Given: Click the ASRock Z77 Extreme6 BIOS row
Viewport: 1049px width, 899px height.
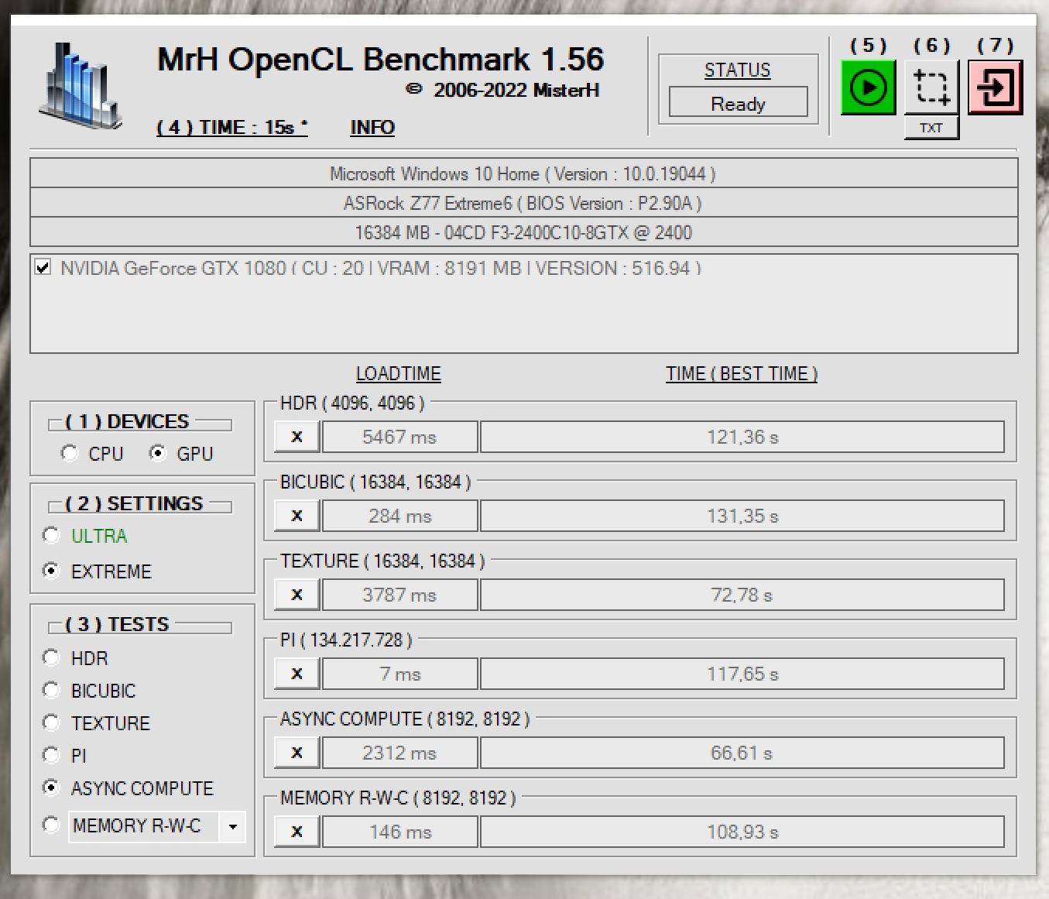Looking at the screenshot, I should point(523,203).
